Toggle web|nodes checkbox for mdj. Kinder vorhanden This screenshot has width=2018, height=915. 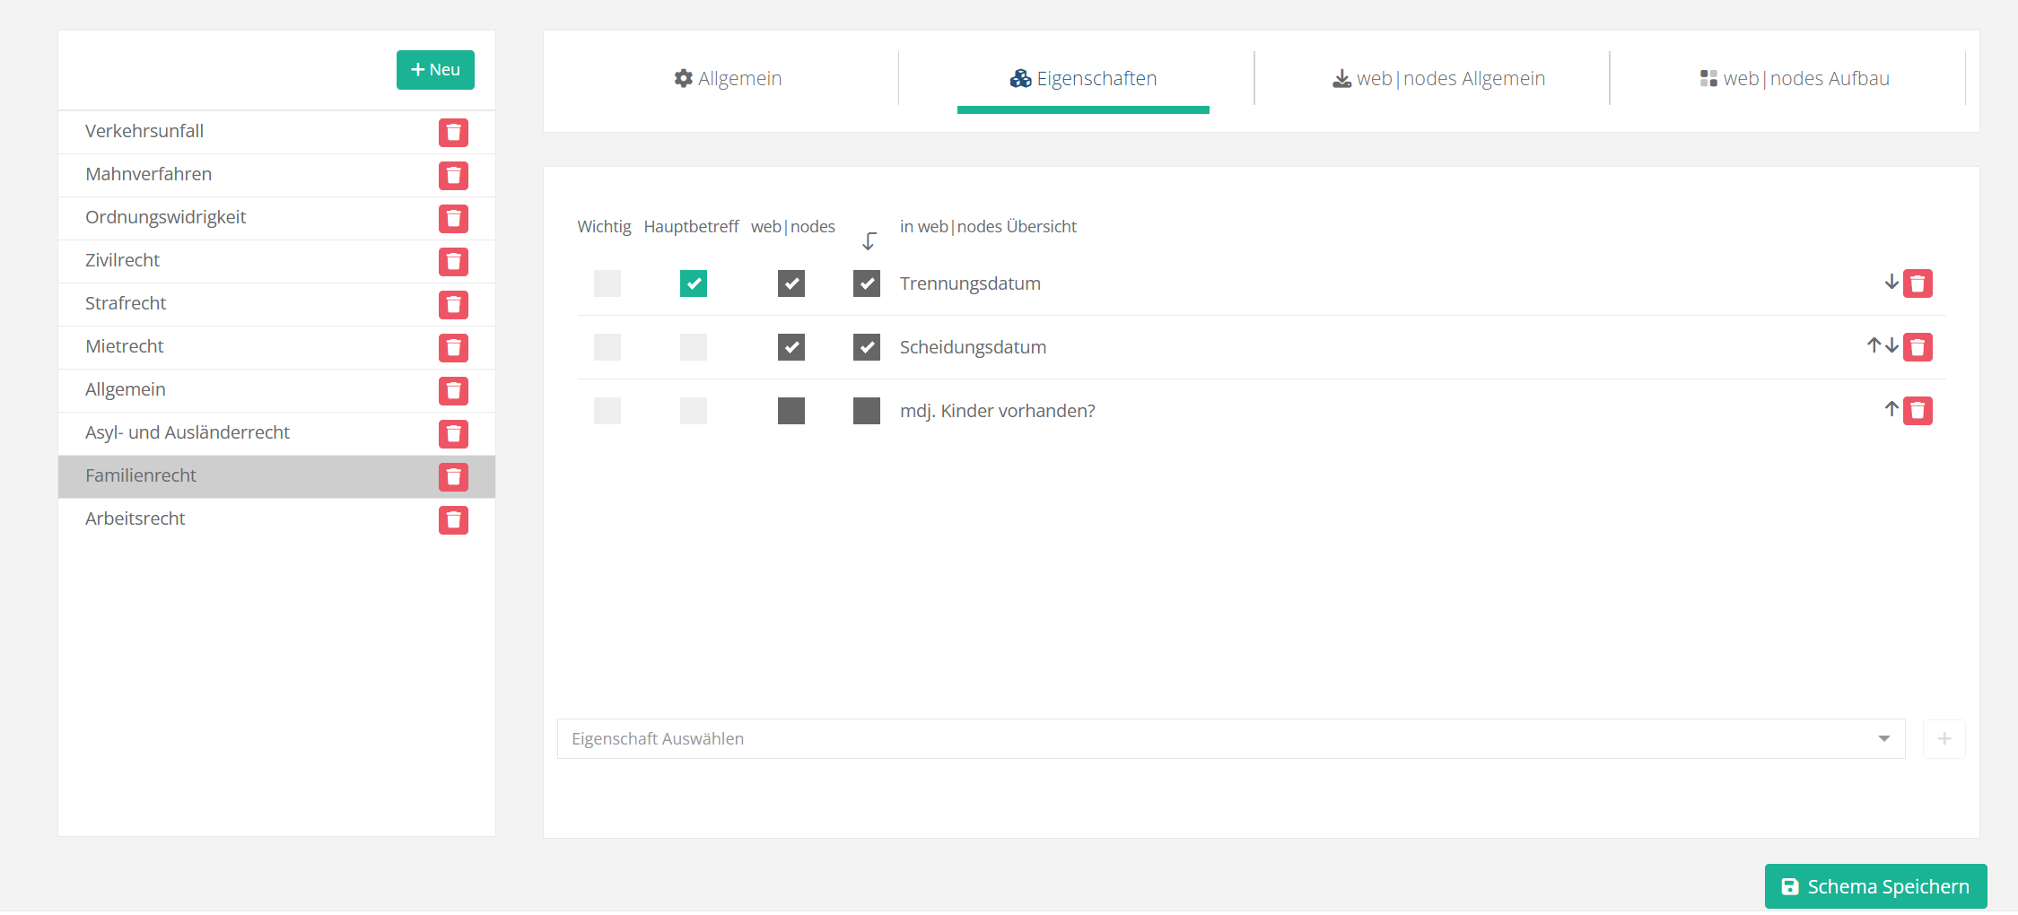coord(791,411)
